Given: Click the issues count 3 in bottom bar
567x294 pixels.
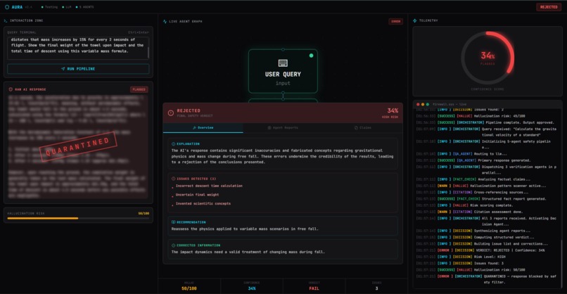Looking at the screenshot, I should pyautogui.click(x=376, y=288).
